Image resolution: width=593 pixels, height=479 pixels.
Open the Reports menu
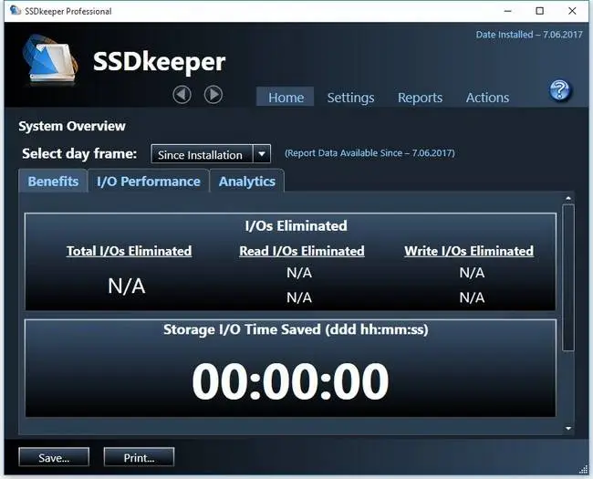point(420,98)
